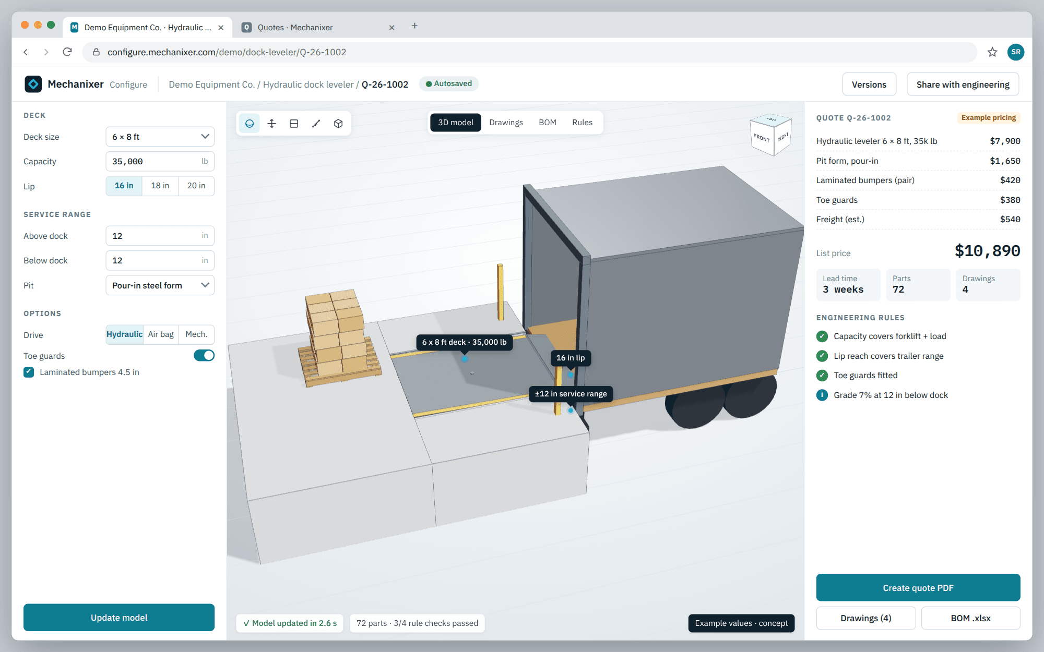The height and width of the screenshot is (652, 1044).
Task: Go forward in browser history
Action: pyautogui.click(x=46, y=52)
